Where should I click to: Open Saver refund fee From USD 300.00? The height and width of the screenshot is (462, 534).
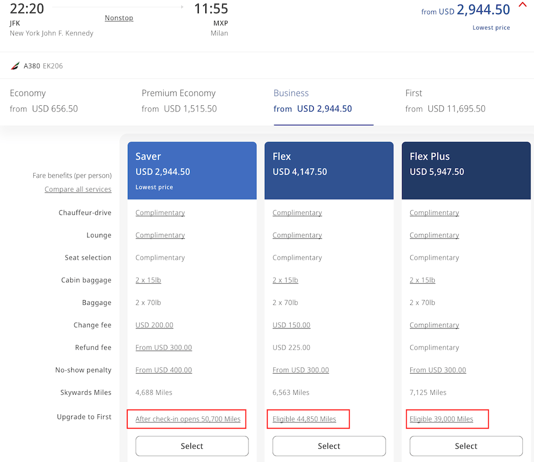[163, 348]
